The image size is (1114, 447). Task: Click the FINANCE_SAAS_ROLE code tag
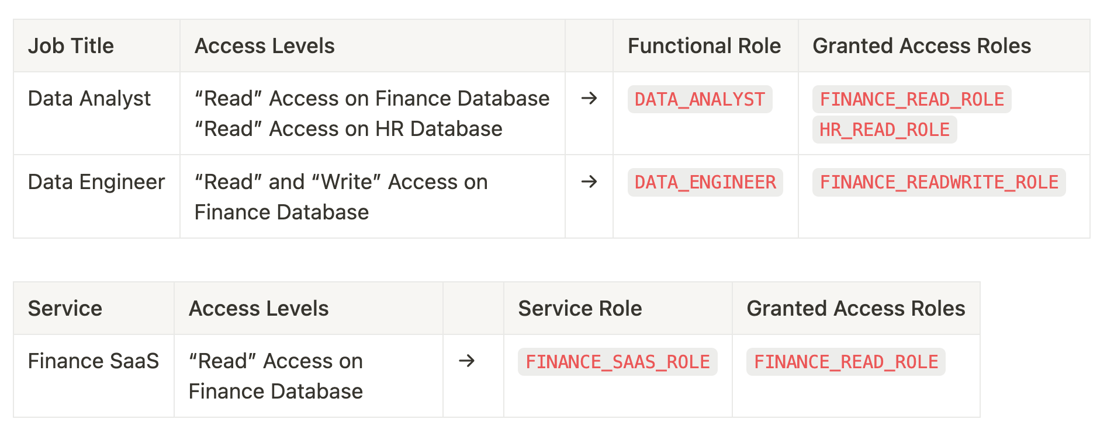[x=617, y=362]
